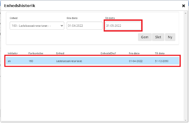Viewport: 189px width, 123px height.
Task: Click the 01-04-2022 cell in table row
Action: tap(136, 61)
